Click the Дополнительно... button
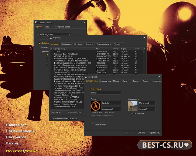 pyautogui.click(x=100, y=124)
